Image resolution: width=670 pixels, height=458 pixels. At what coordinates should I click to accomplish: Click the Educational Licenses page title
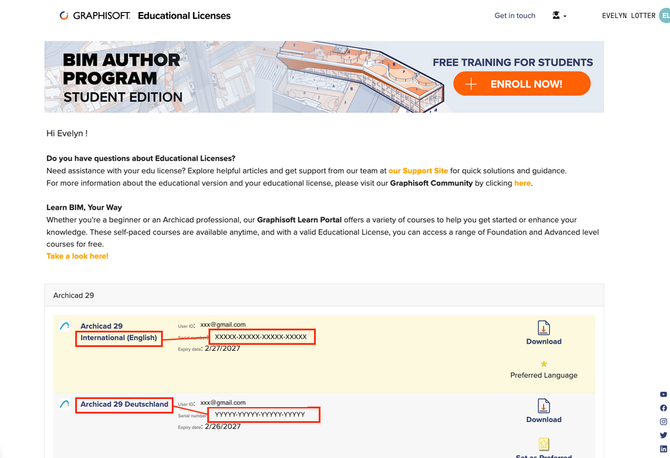[x=184, y=16]
